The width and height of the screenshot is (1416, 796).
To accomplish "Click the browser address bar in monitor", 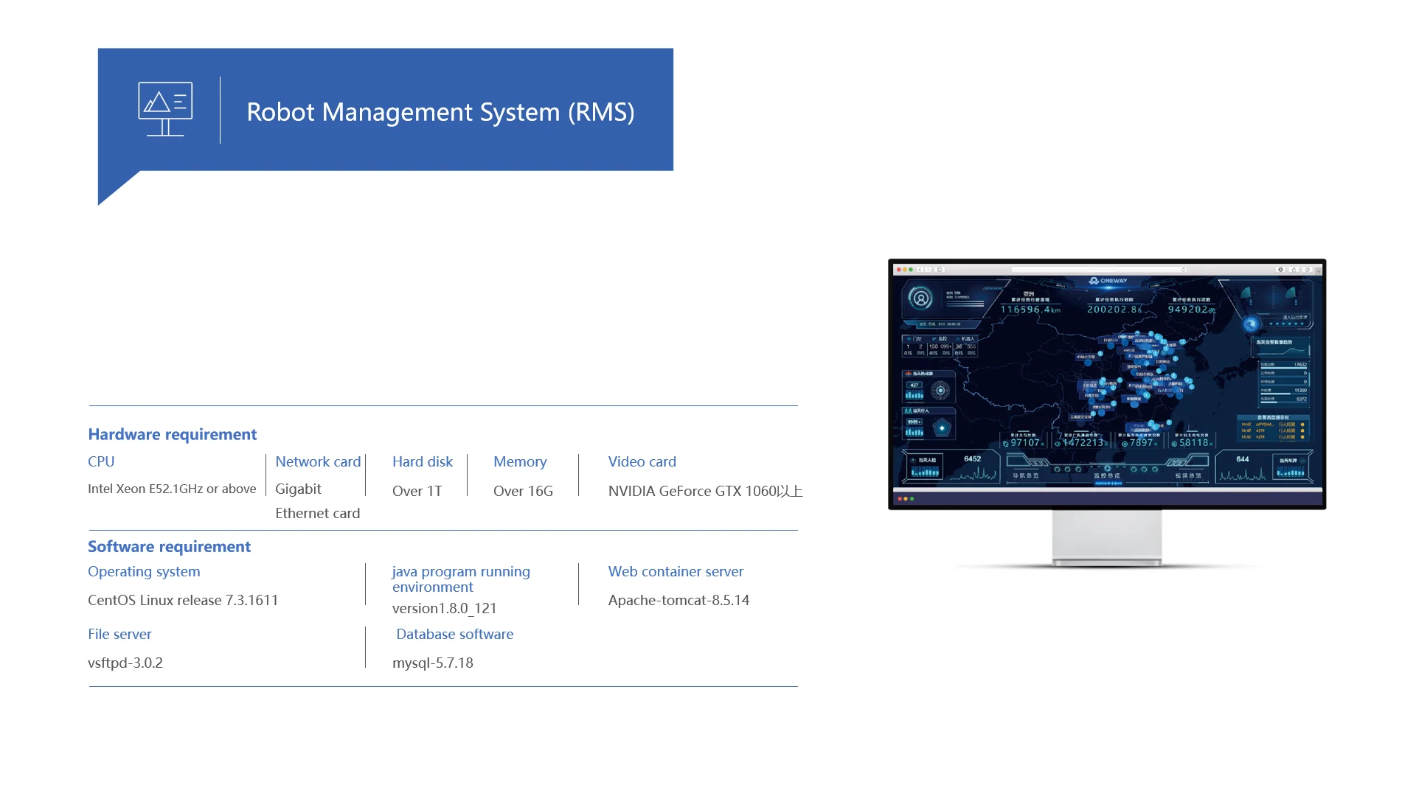I will click(x=1097, y=270).
